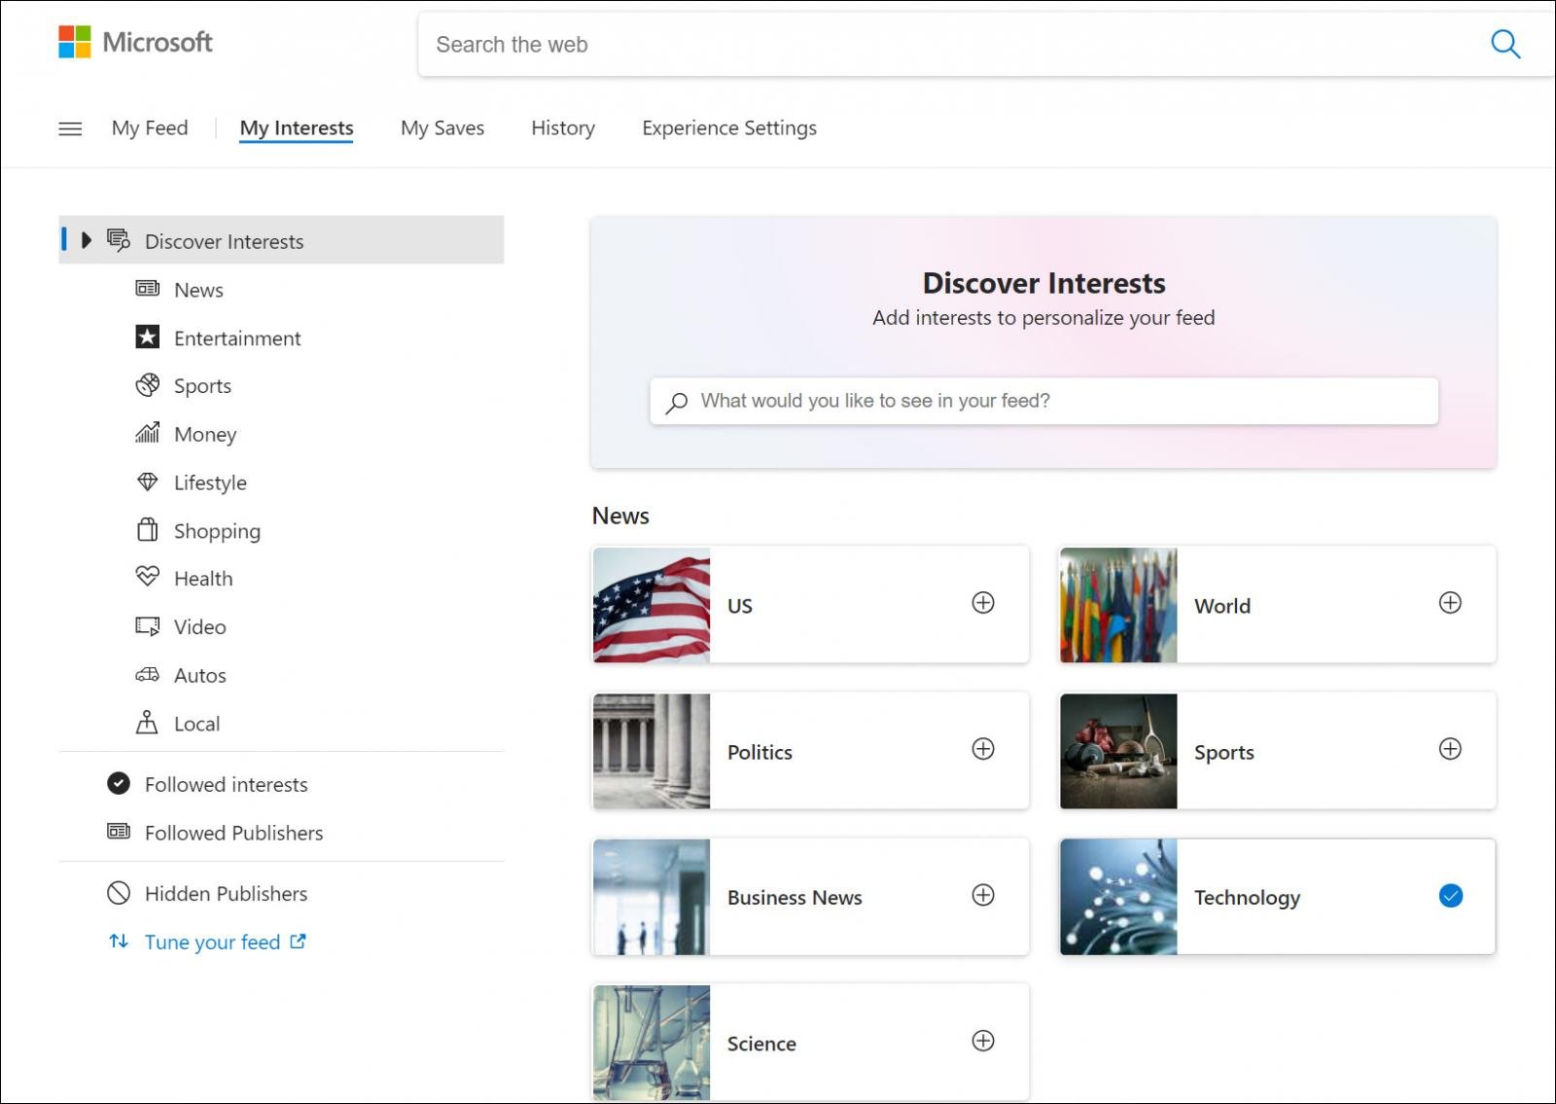Open the Tune your feed link
The image size is (1556, 1104).
tap(212, 942)
